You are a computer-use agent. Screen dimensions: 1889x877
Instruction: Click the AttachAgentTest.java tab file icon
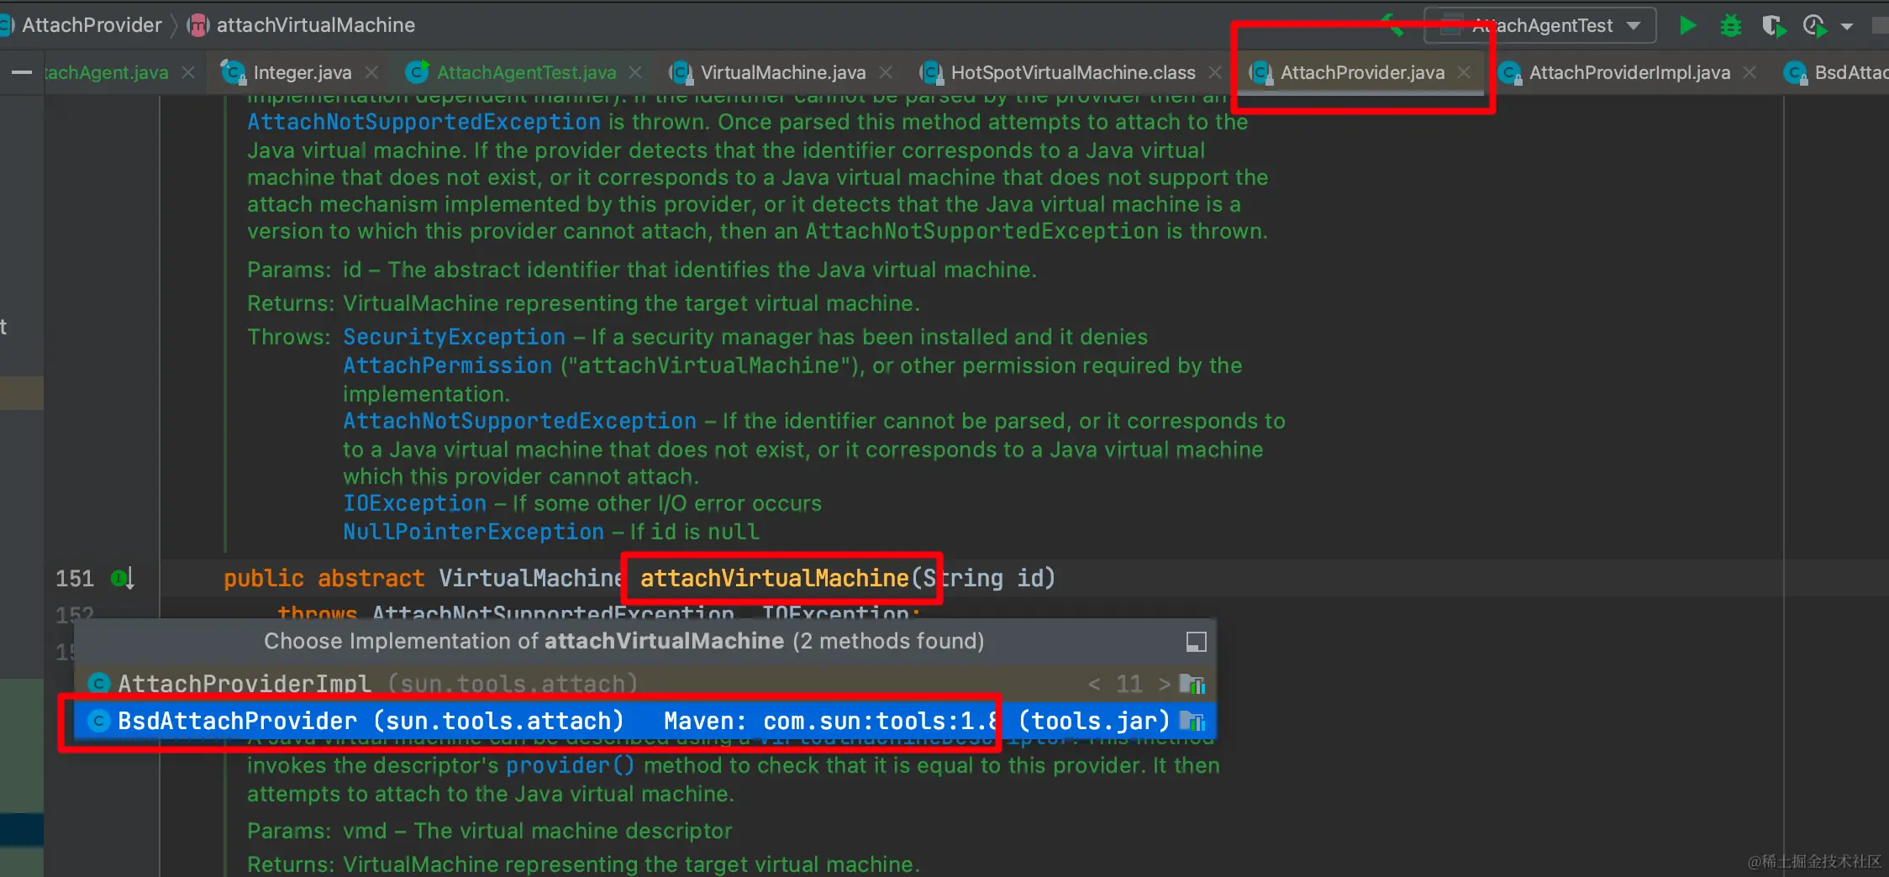tap(417, 73)
